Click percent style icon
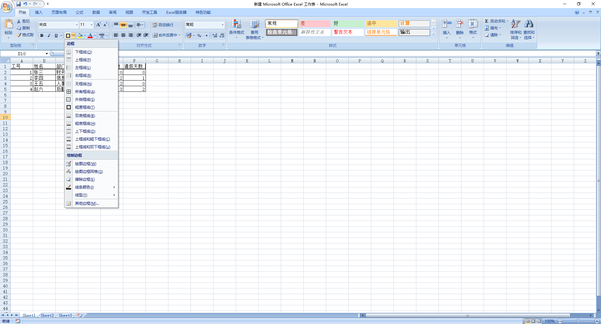Image resolution: width=601 pixels, height=324 pixels. pyautogui.click(x=199, y=36)
